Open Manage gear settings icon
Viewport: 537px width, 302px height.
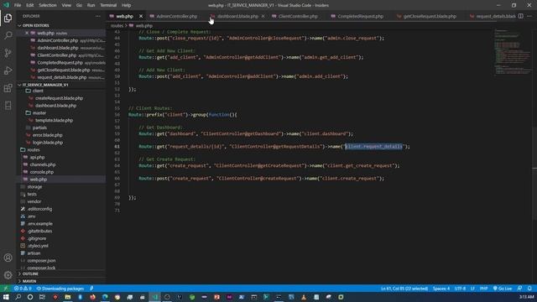8,274
